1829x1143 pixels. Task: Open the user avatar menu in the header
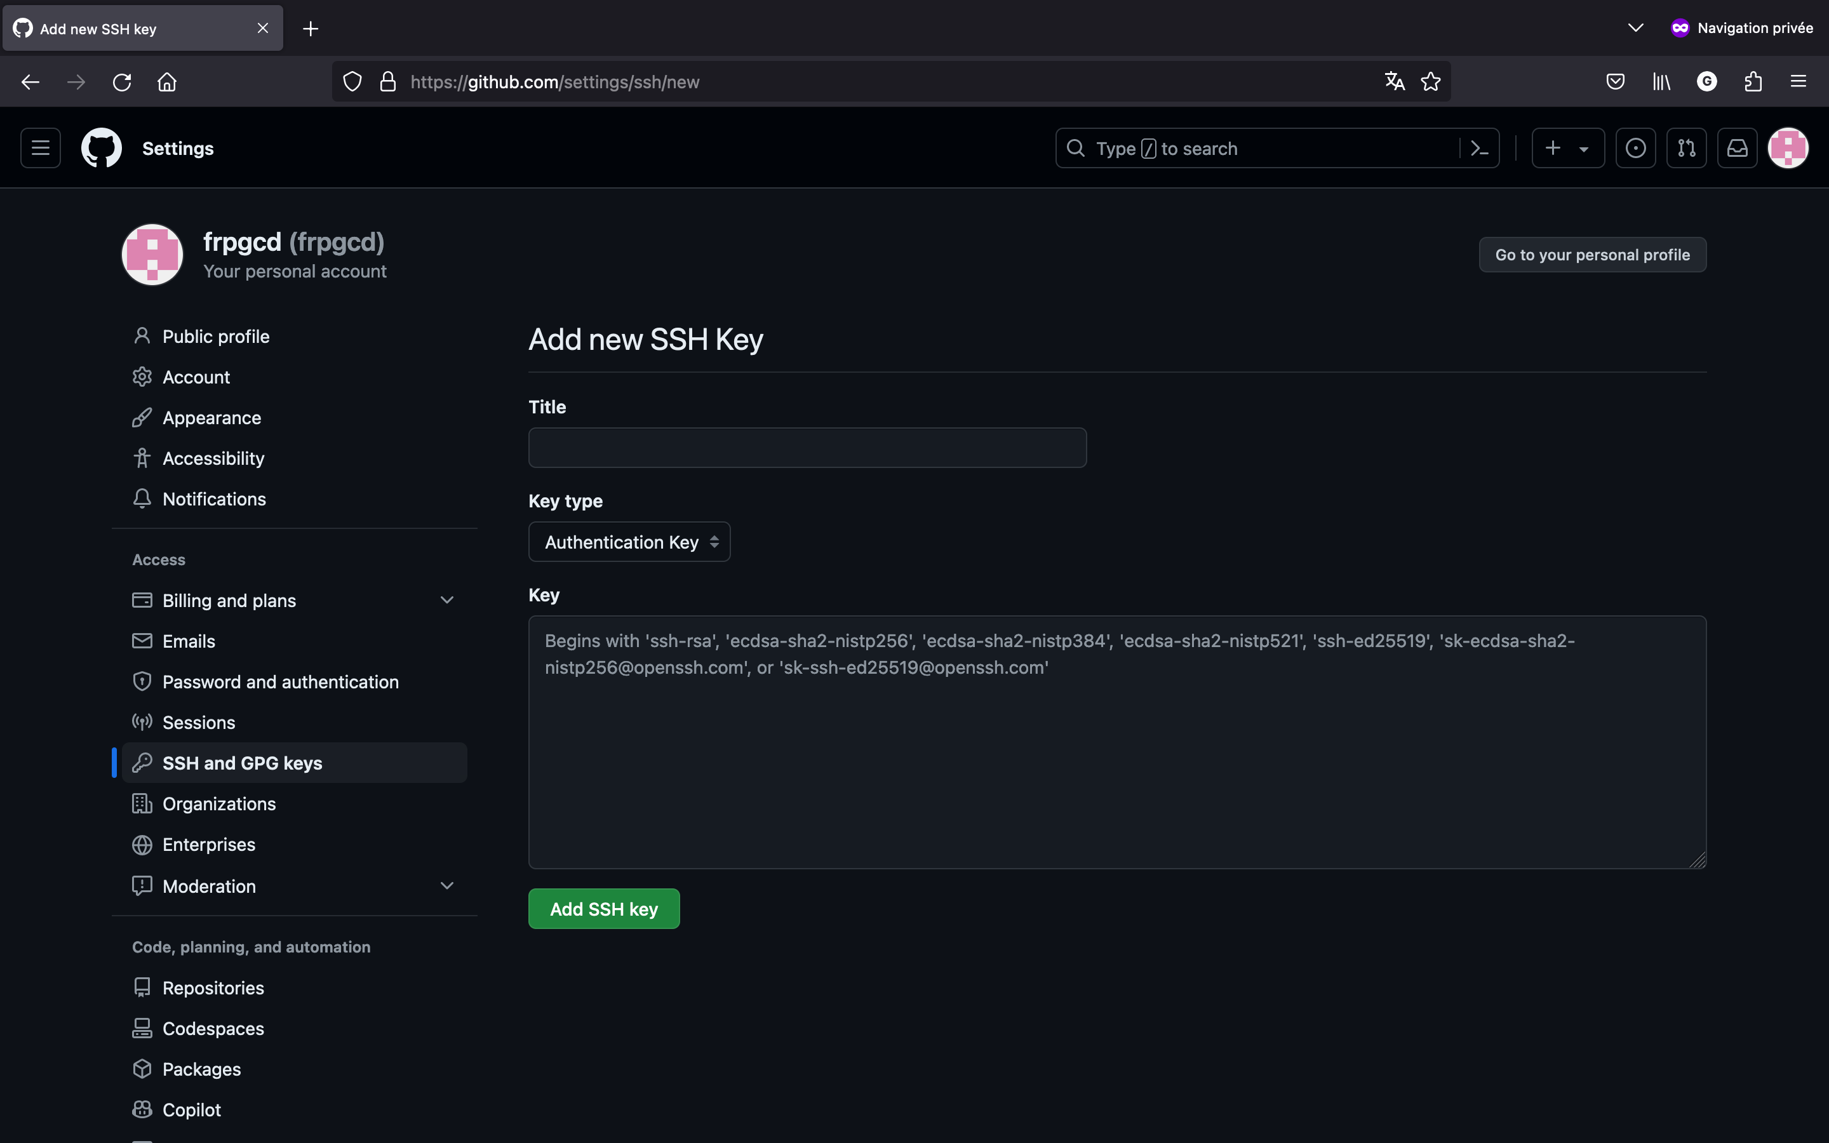[1788, 148]
